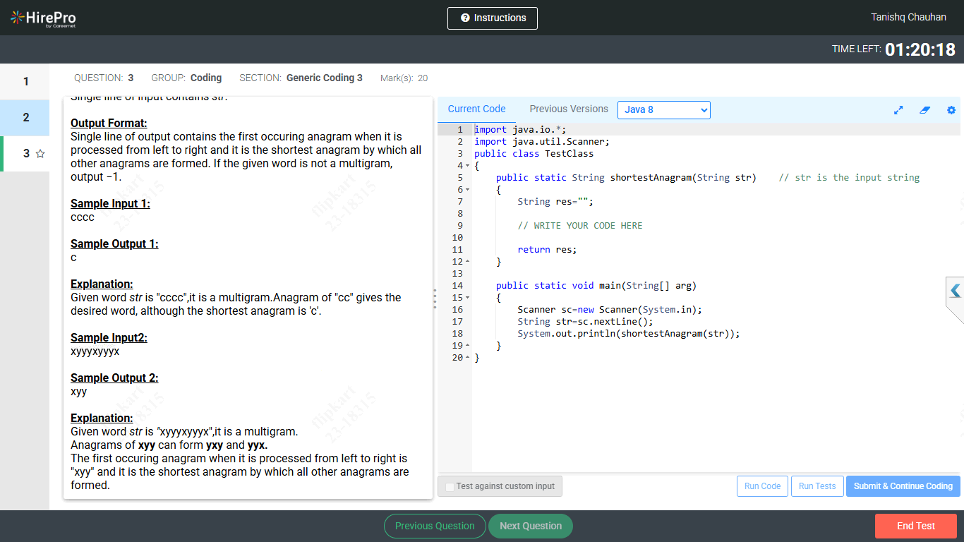This screenshot has width=964, height=542.
Task: Click the Run Tests button
Action: [x=817, y=486]
